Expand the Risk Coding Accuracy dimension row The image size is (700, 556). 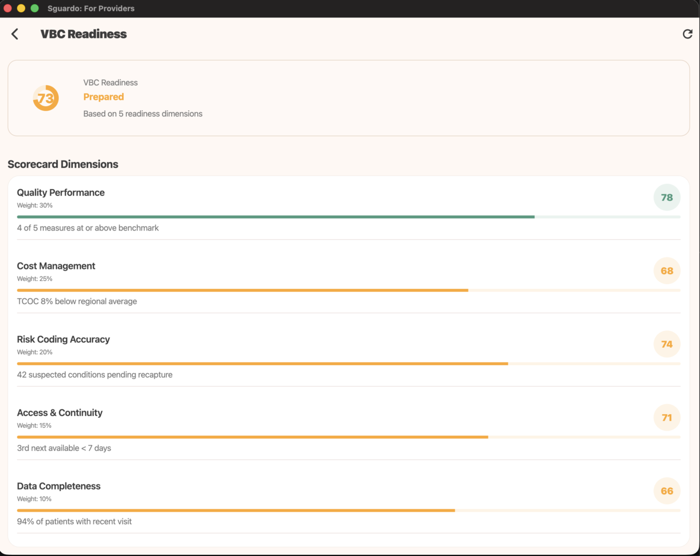click(63, 340)
